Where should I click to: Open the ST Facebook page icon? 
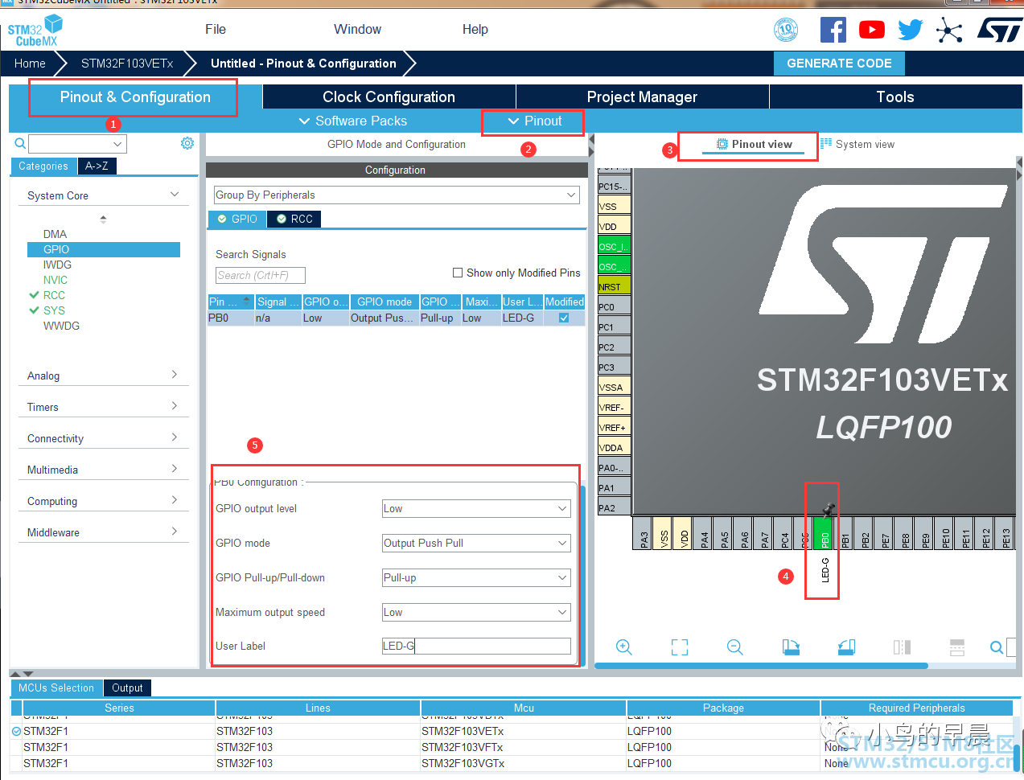833,30
